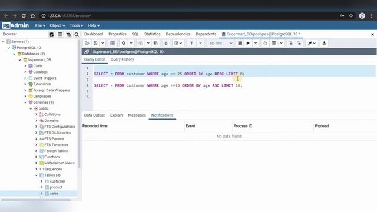
Task: Expand the Extensions tree node
Action: (x=25, y=84)
